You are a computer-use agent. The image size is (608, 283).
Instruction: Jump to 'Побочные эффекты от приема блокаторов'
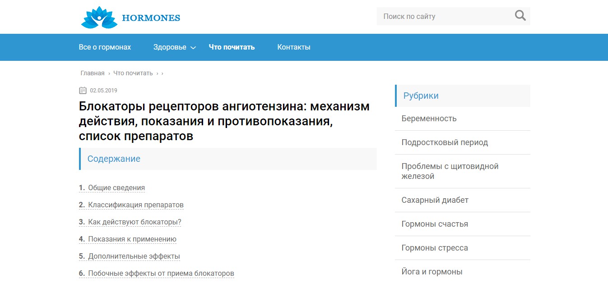coord(157,274)
